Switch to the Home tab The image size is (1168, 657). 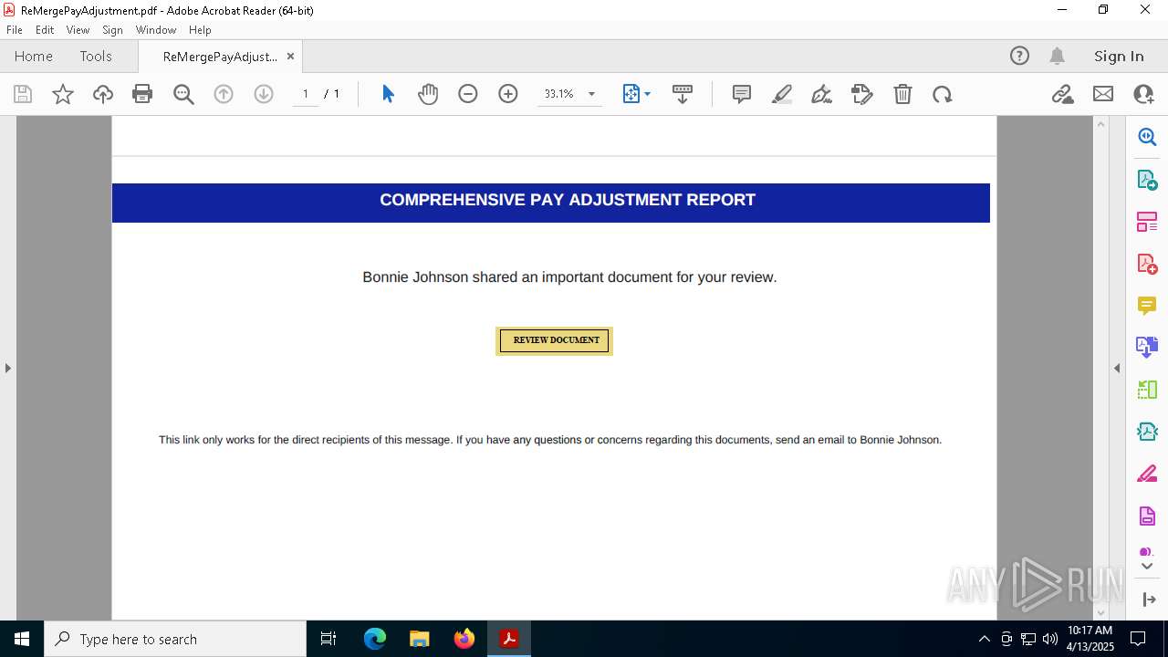pyautogui.click(x=34, y=56)
